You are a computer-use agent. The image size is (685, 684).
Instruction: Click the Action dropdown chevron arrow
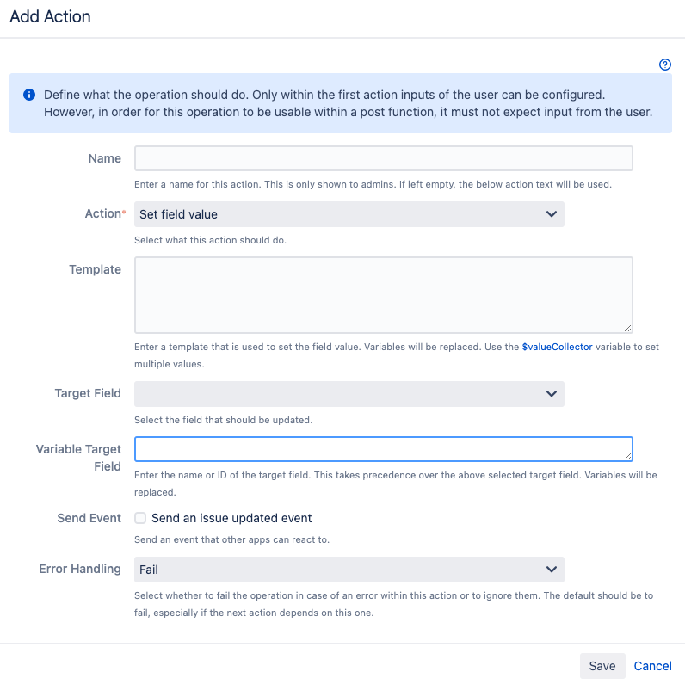[x=552, y=214]
